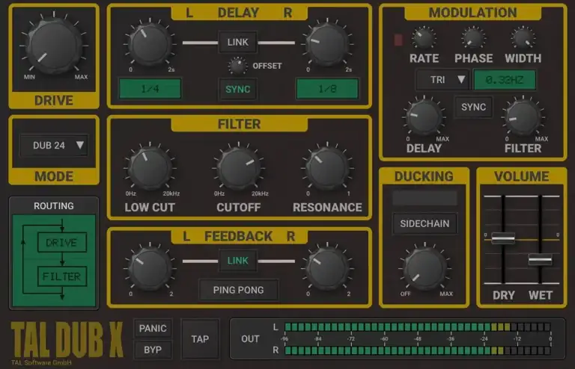Click the modulation Width knob

(523, 39)
